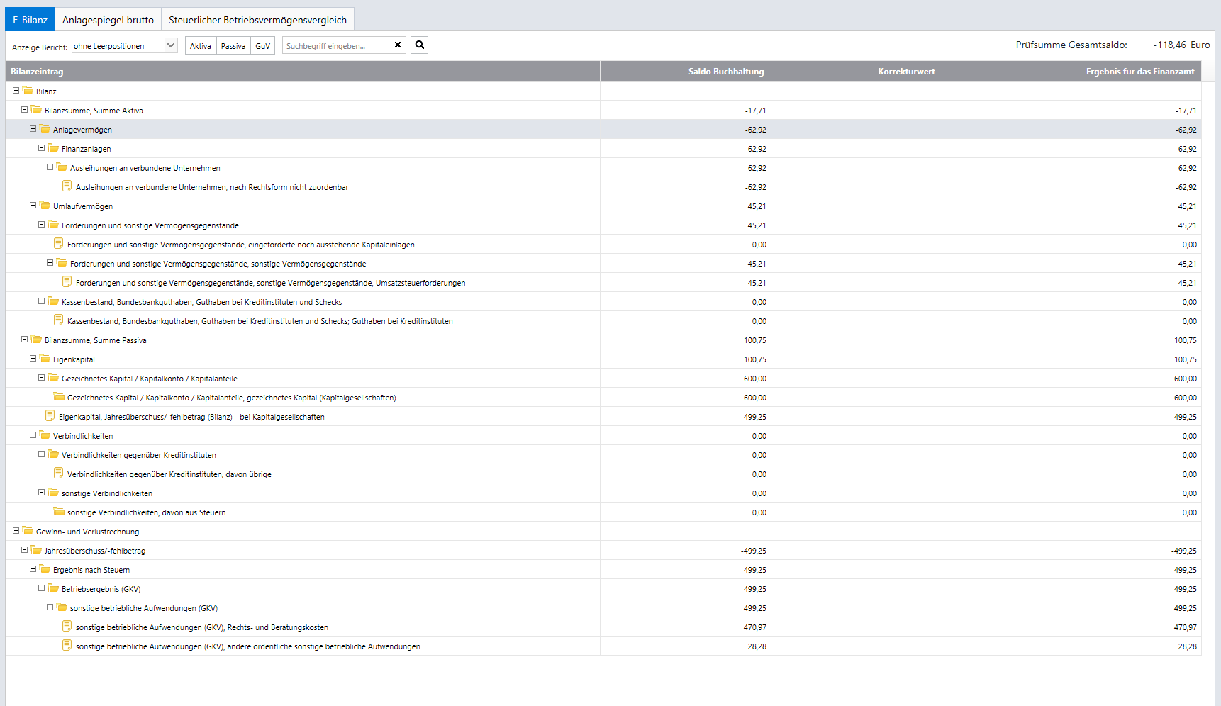The image size is (1221, 706).
Task: Collapse the Bilanz root node
Action: 16,91
